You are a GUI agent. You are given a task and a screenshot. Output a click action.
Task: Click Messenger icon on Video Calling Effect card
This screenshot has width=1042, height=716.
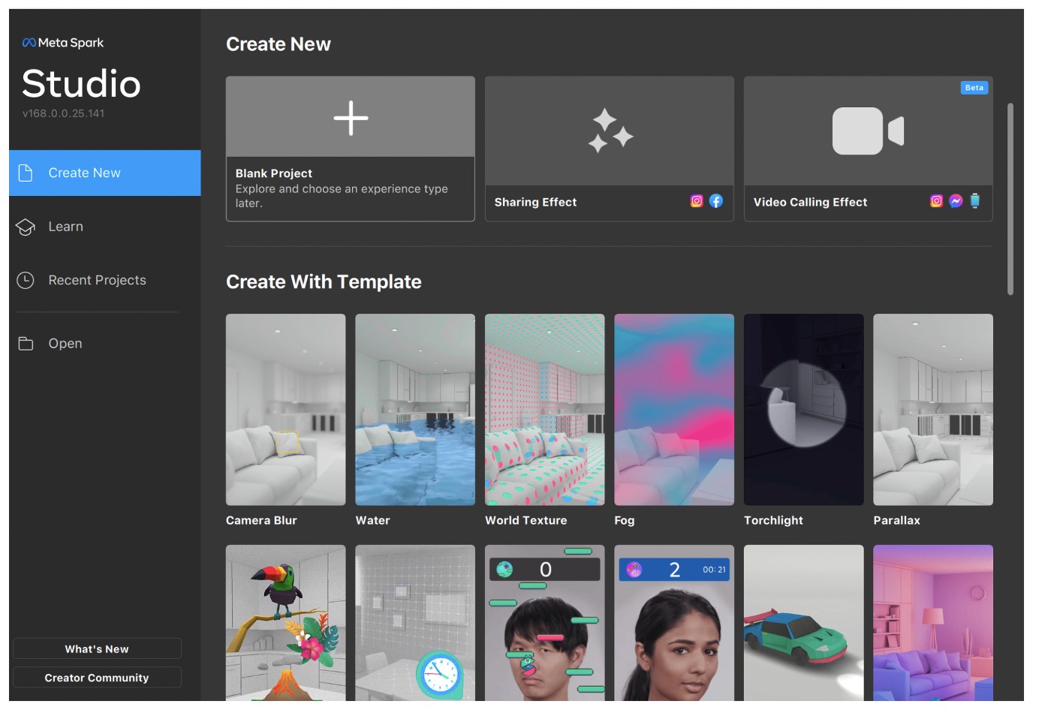coord(956,201)
